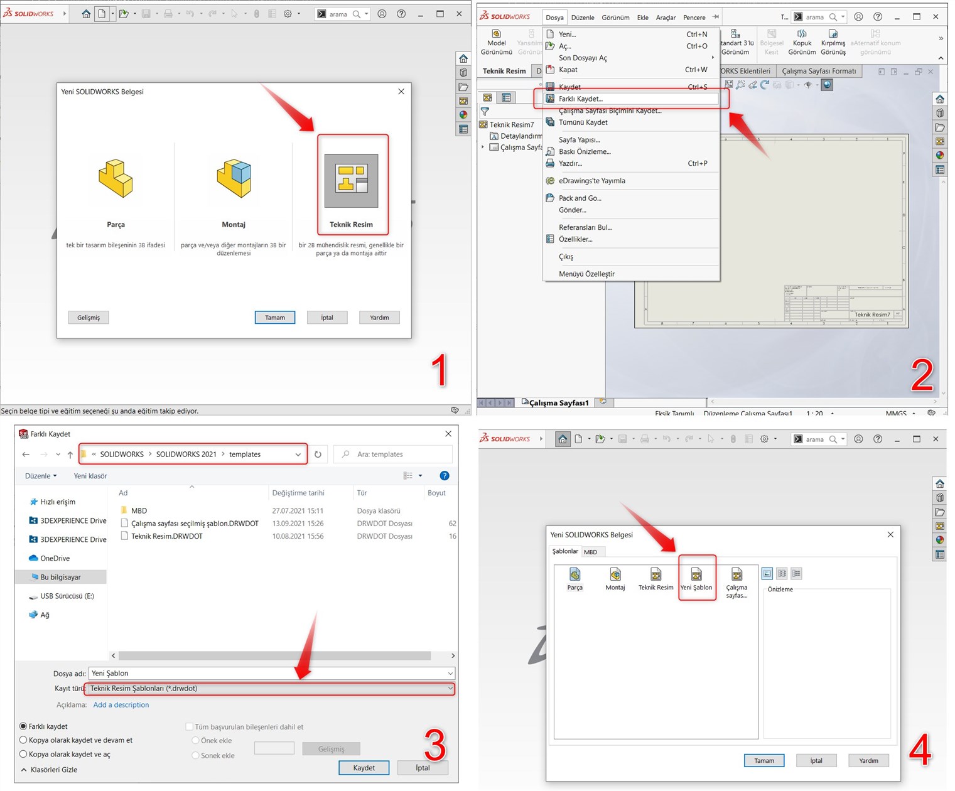The width and height of the screenshot is (955, 791).
Task: Select Kopya olarak kaydet ve aç
Action: click(23, 754)
